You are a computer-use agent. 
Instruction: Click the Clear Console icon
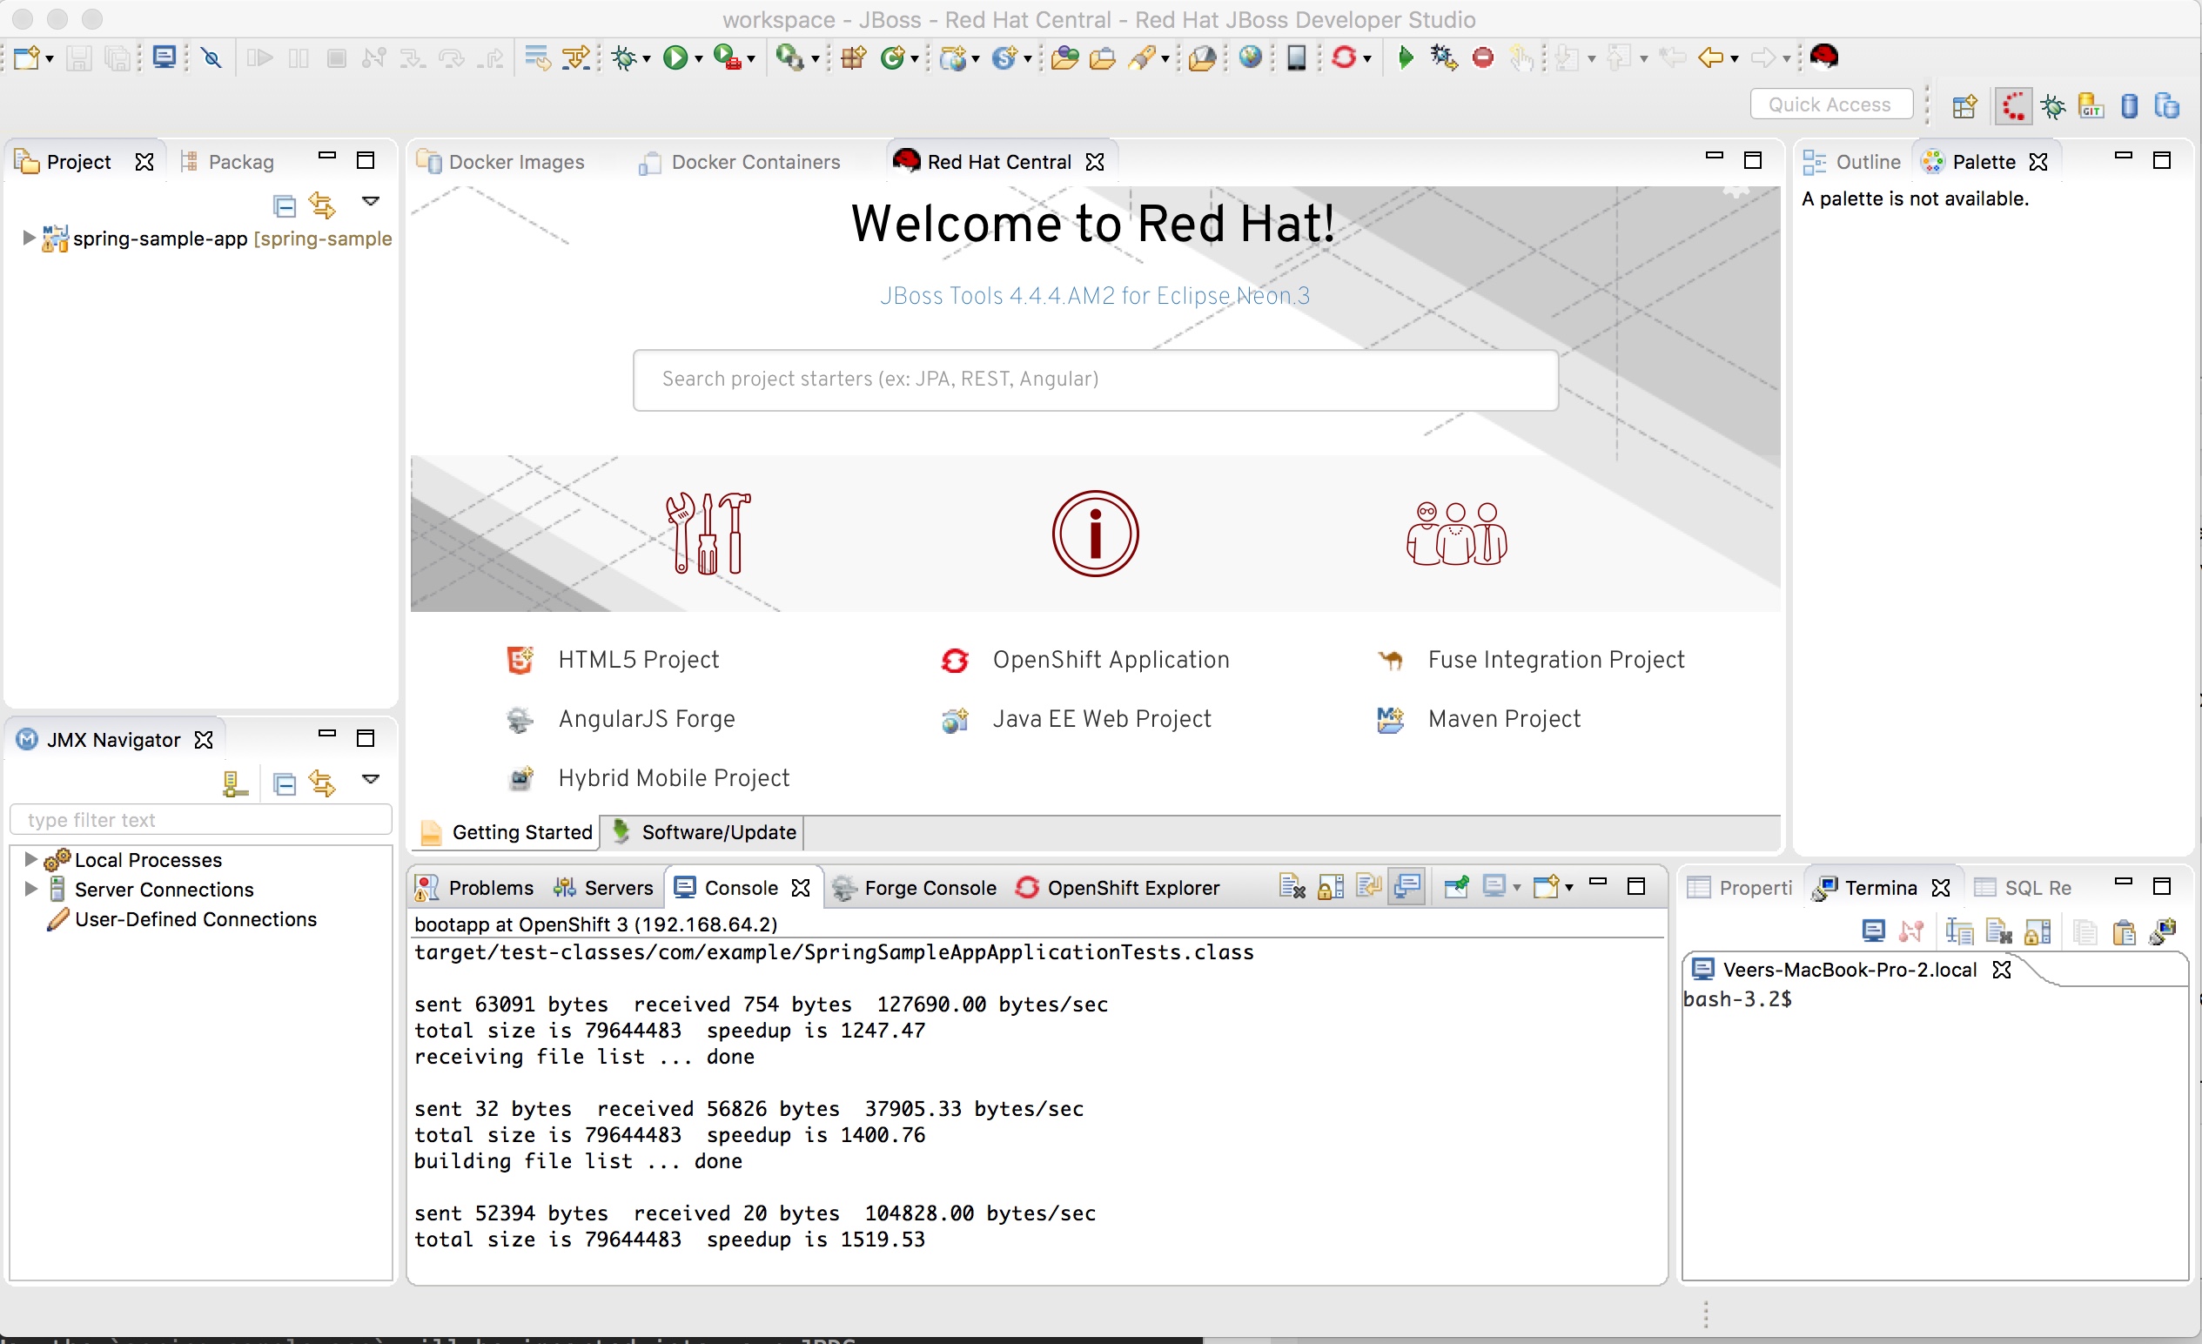point(1292,886)
